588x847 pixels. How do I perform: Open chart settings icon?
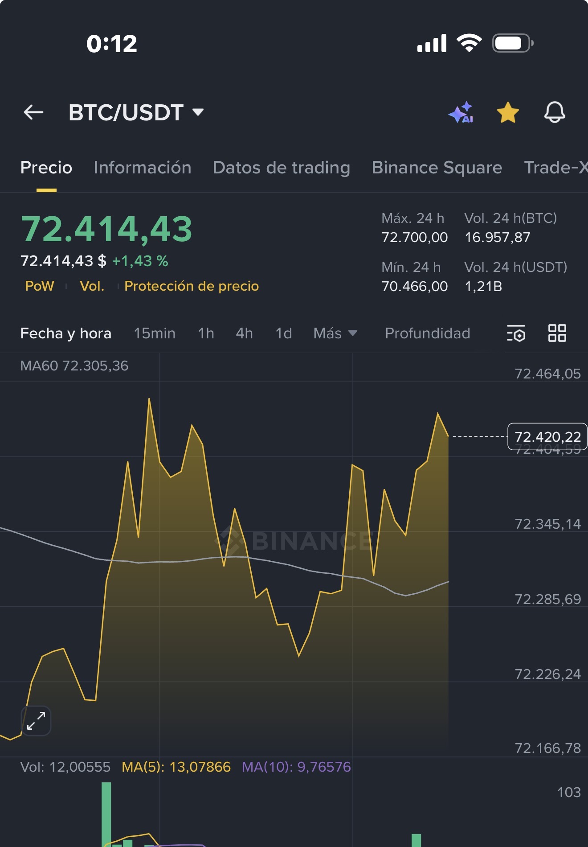pyautogui.click(x=516, y=333)
